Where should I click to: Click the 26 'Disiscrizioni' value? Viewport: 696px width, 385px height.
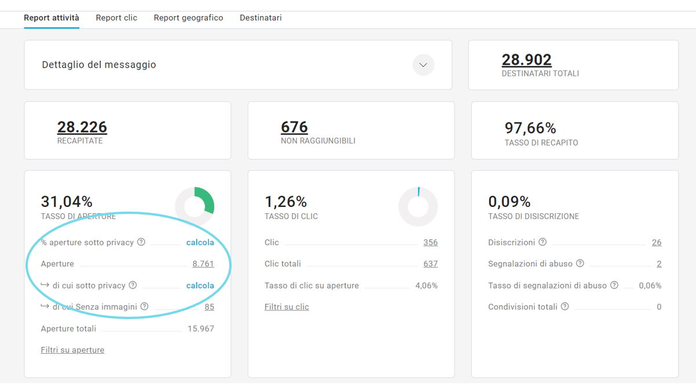(656, 242)
